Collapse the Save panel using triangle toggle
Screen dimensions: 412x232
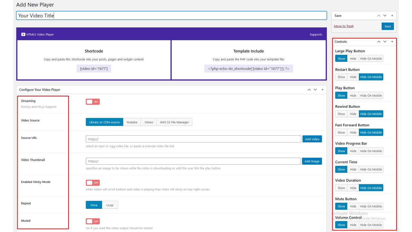click(x=392, y=15)
